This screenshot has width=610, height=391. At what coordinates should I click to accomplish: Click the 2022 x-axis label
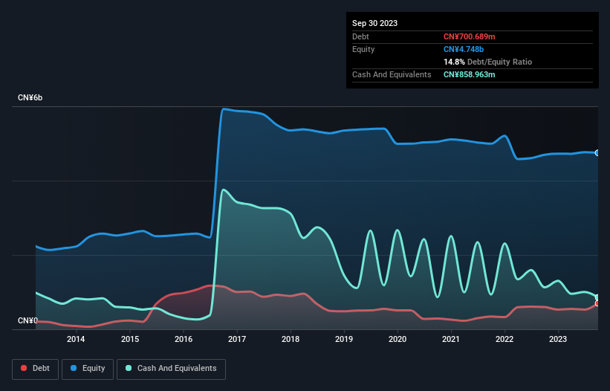[504, 339]
